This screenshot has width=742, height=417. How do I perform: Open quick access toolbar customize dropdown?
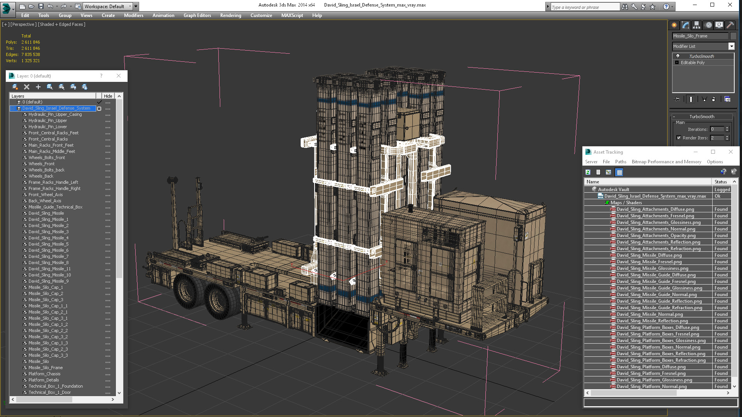point(136,7)
